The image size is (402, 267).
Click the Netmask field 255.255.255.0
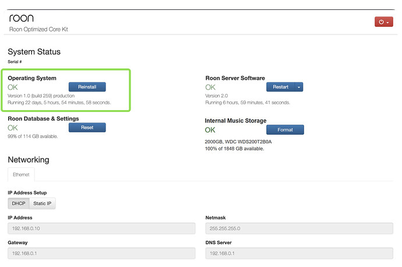coord(299,229)
